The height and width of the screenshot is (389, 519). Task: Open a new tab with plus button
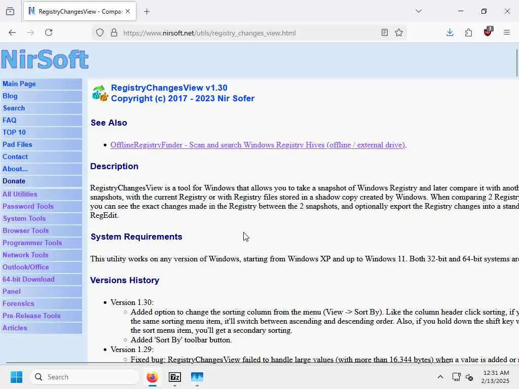tap(147, 12)
